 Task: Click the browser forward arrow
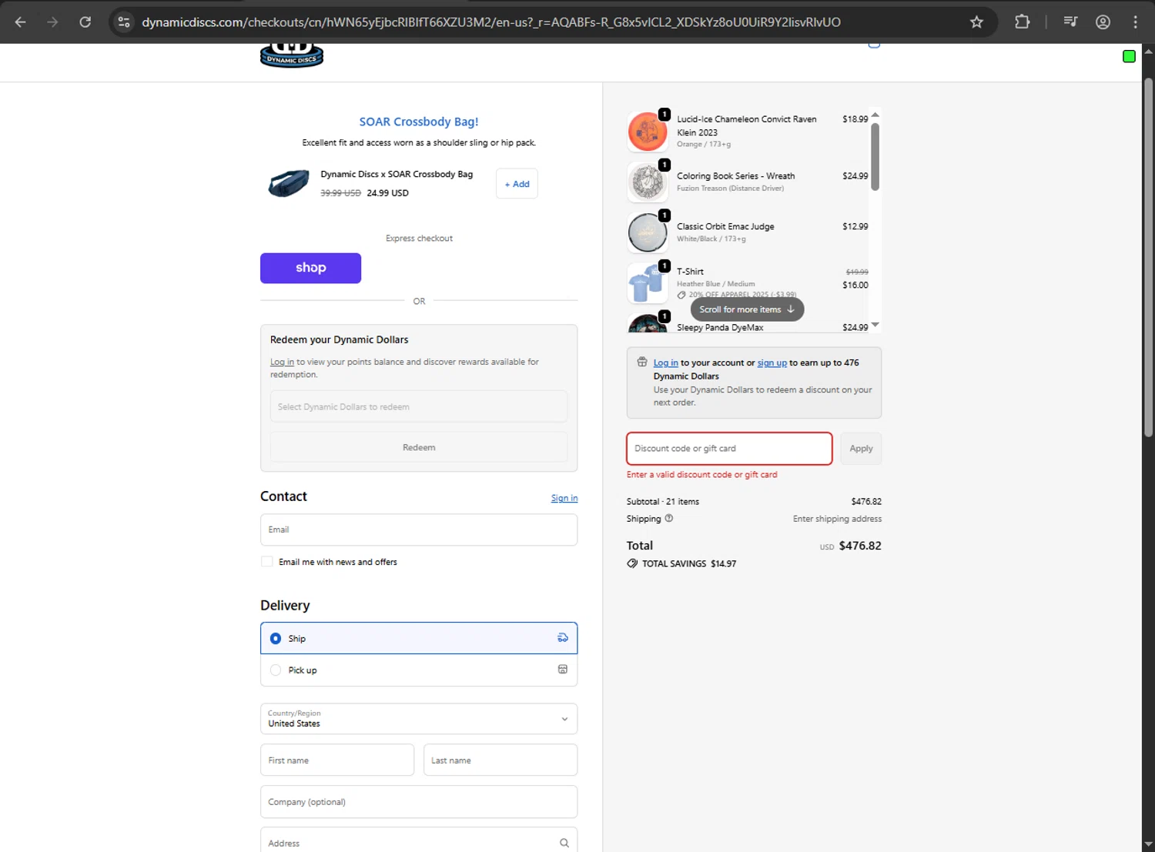click(x=52, y=22)
